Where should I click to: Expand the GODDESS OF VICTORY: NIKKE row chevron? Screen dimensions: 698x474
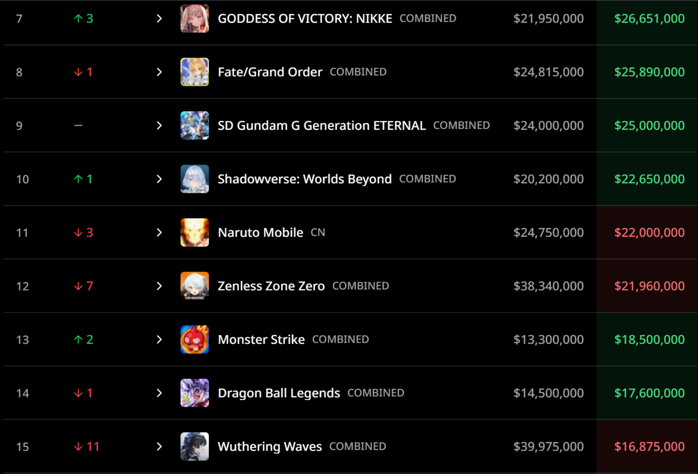pos(159,18)
